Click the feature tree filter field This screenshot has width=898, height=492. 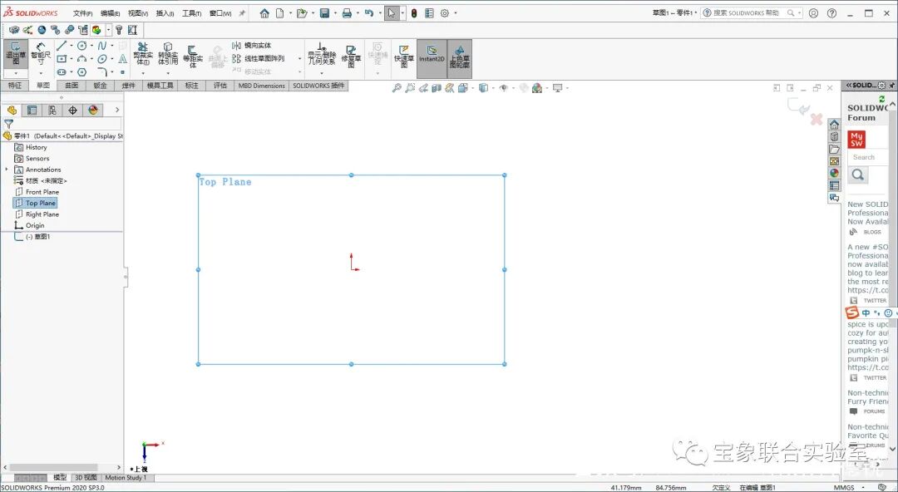(x=63, y=124)
